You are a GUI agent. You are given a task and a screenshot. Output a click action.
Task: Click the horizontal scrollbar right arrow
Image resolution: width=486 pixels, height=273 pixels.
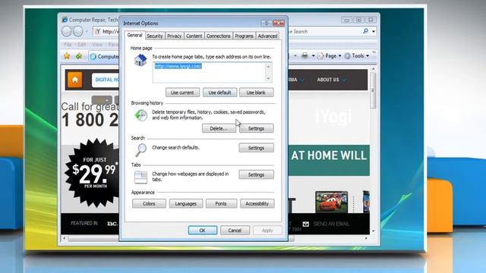[366, 239]
